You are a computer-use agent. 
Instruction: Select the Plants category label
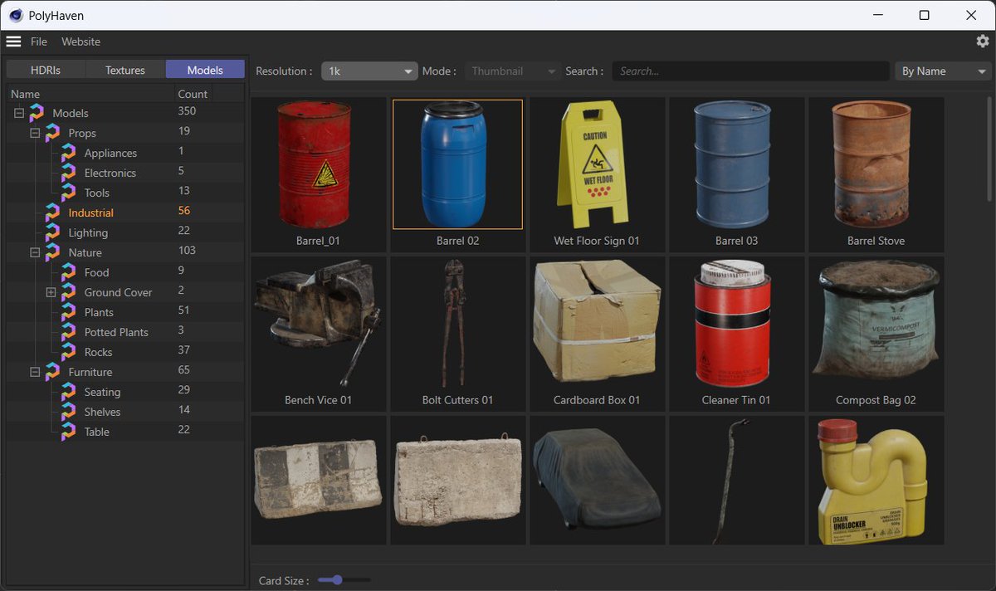click(99, 313)
